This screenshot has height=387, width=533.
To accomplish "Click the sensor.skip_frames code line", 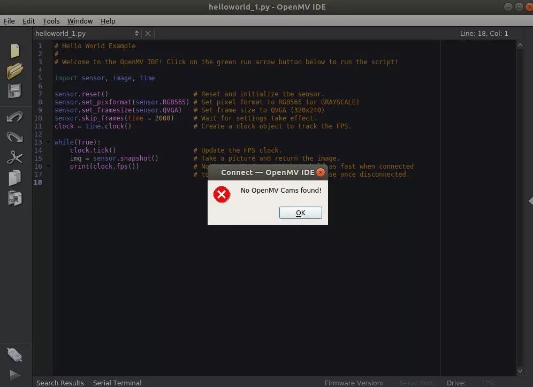I will [x=114, y=118].
